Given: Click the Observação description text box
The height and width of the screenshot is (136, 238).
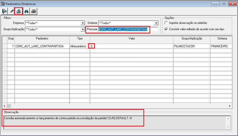Looking at the screenshot, I should point(115,123).
